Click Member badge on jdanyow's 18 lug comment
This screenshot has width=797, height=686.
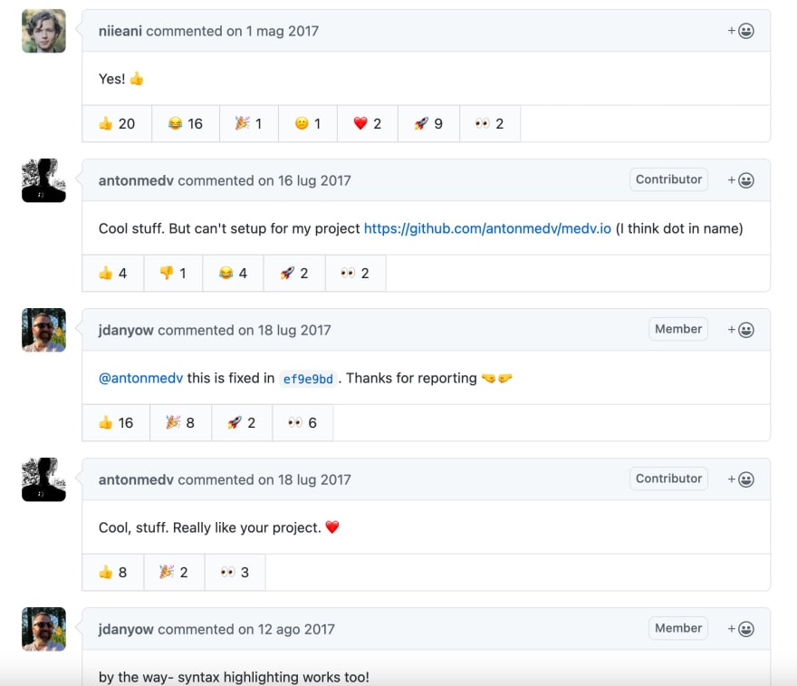click(x=678, y=329)
